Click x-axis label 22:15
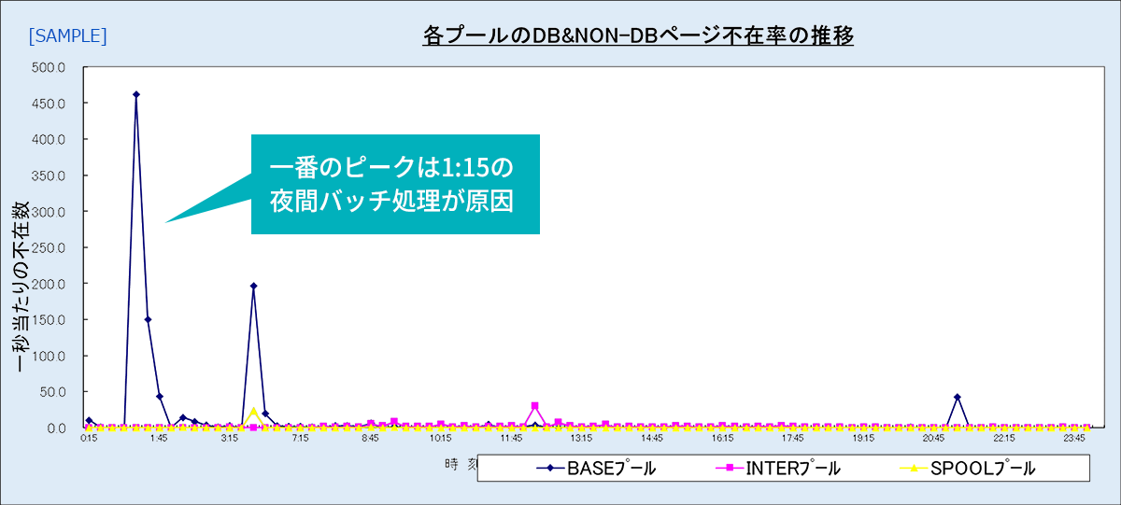The image size is (1121, 505). pos(1003,438)
